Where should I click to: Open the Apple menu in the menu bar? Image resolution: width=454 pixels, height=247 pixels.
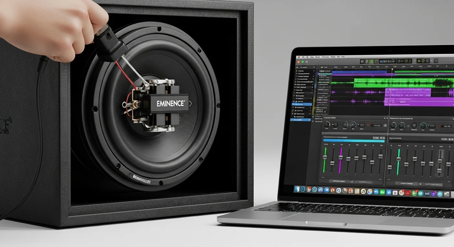(299, 57)
